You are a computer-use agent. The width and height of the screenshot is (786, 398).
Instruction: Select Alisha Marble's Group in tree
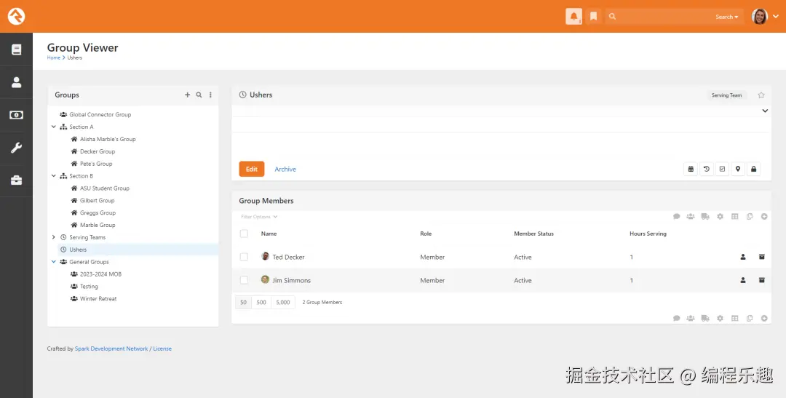[x=108, y=139]
